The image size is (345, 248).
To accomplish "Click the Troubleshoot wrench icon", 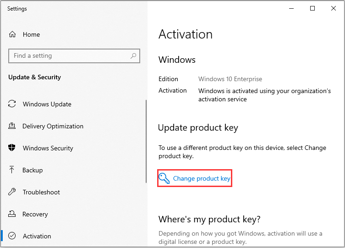I will coord(12,192).
